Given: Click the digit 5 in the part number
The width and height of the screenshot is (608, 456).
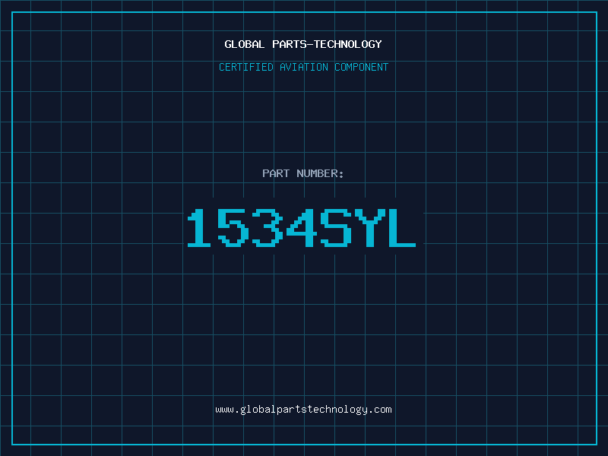Looking at the screenshot, I should 233,228.
